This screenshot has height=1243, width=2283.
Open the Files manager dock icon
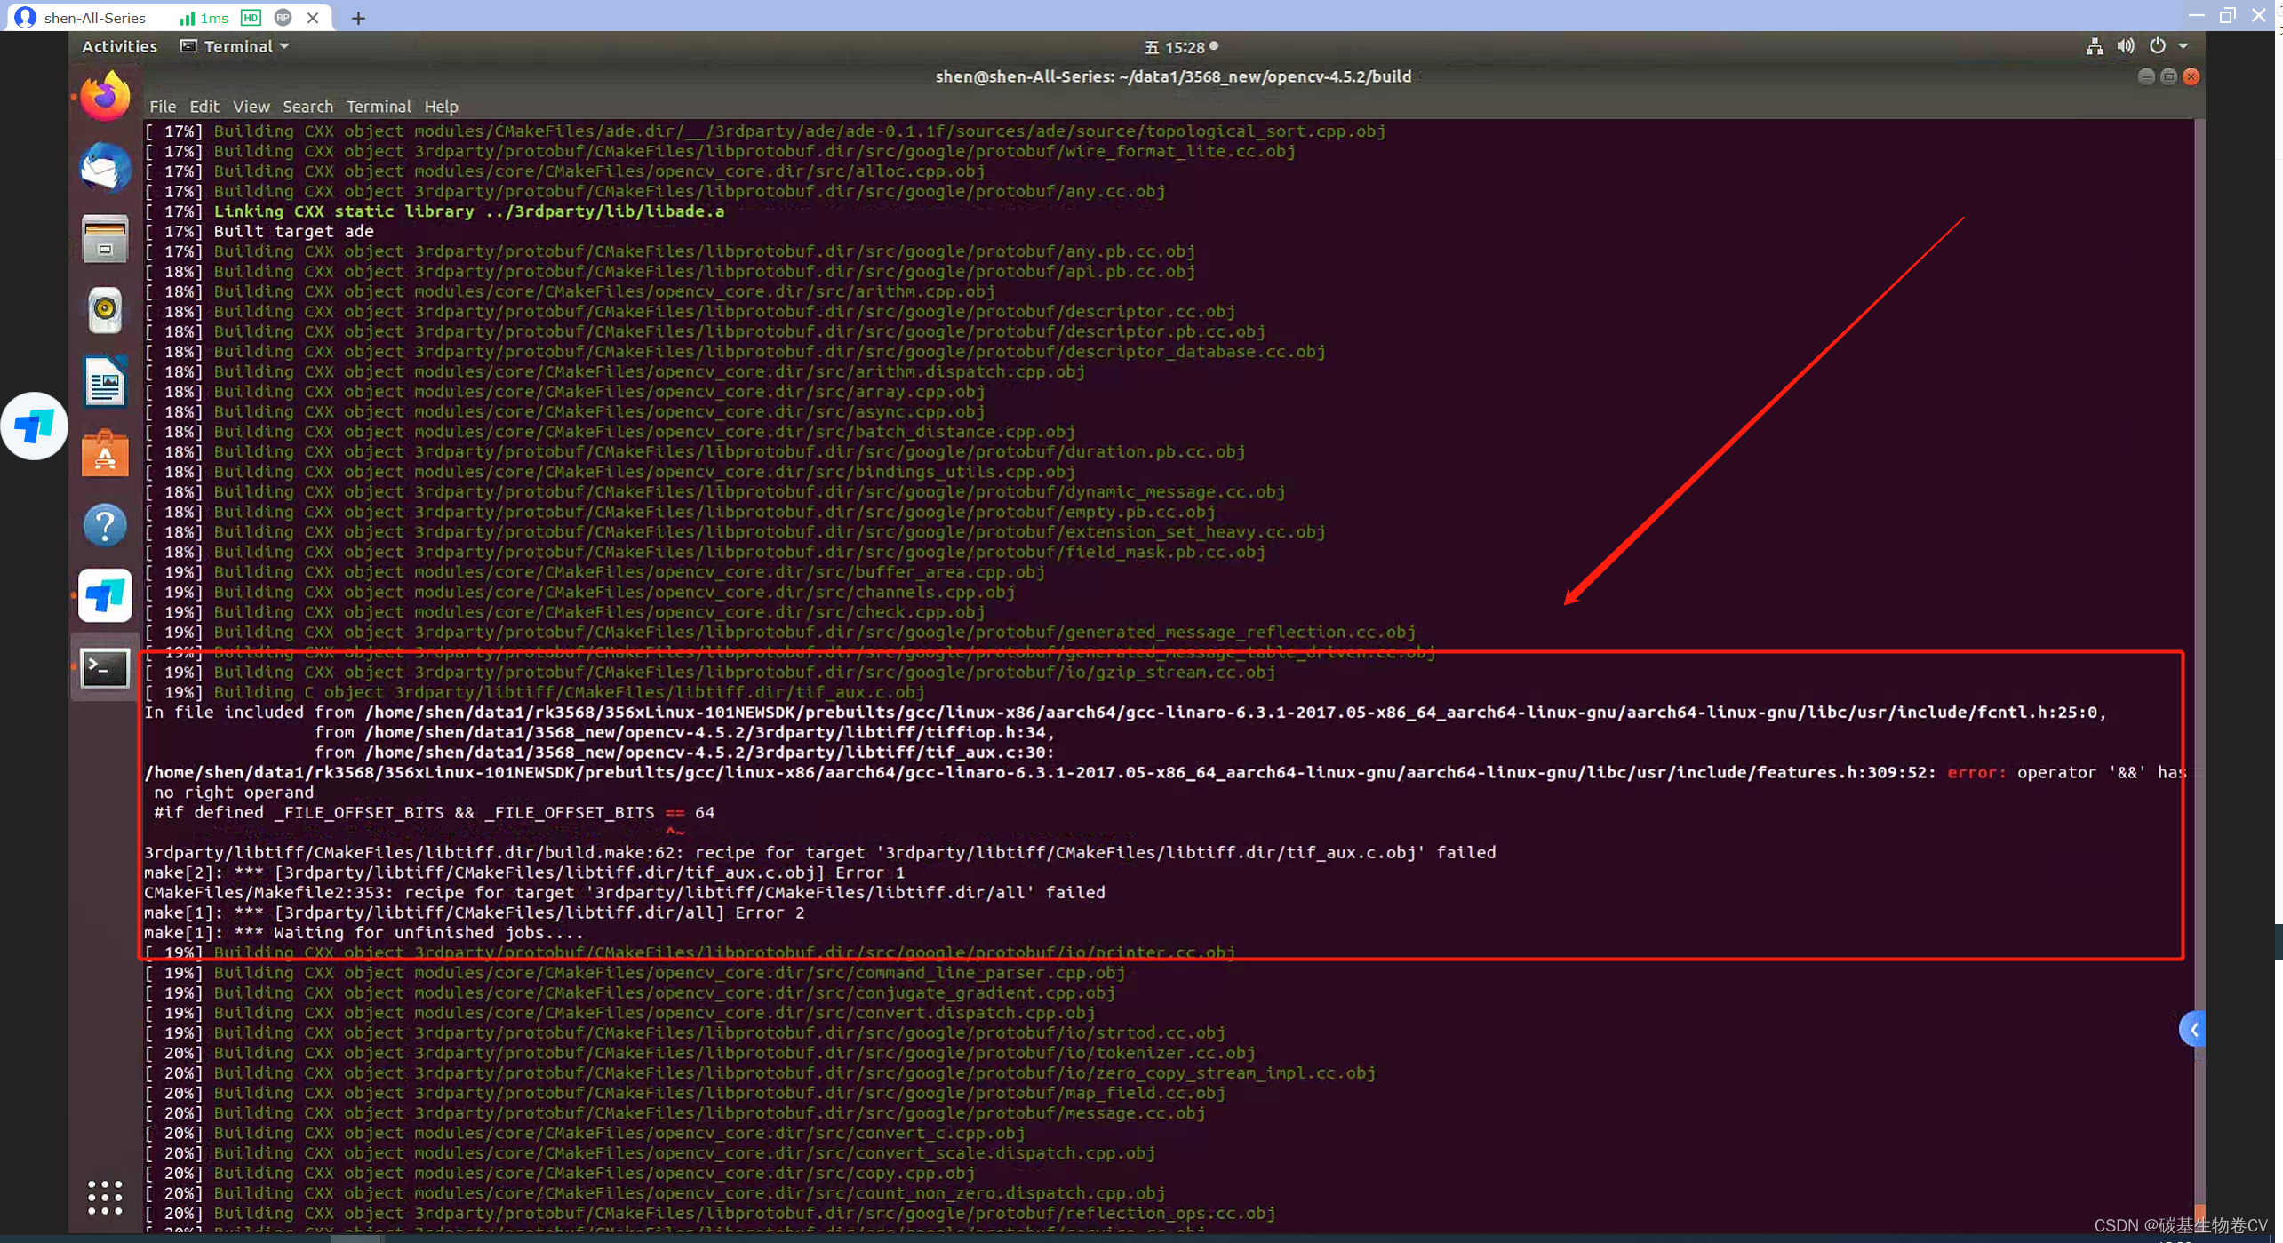click(105, 239)
